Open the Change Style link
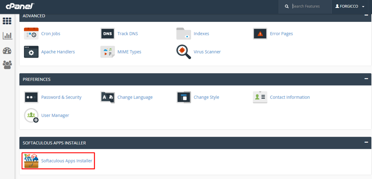The image size is (372, 179). (206, 97)
